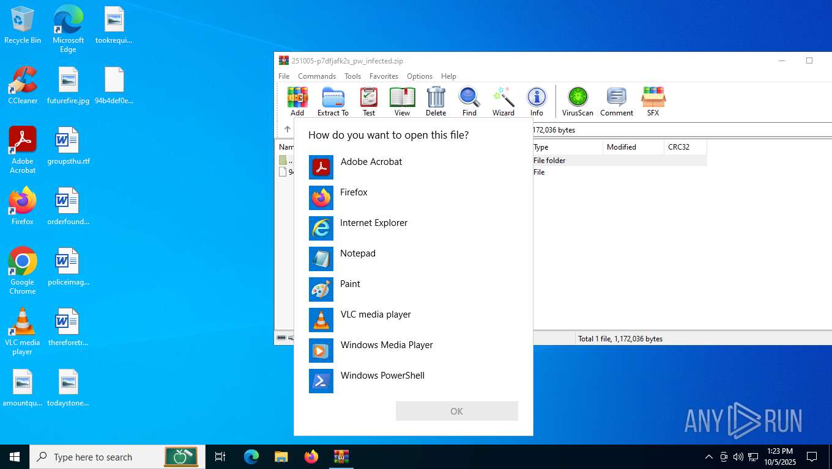Sort by the Modified column header
The image size is (832, 469).
coord(633,147)
